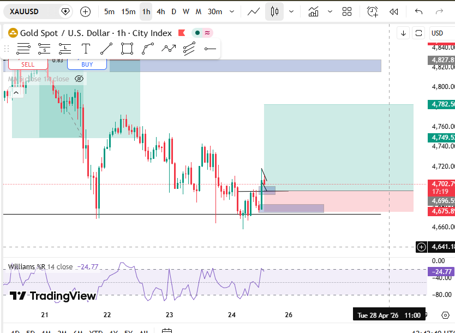Click the 4,782.50 target price label
This screenshot has width=455, height=333.
(441, 104)
